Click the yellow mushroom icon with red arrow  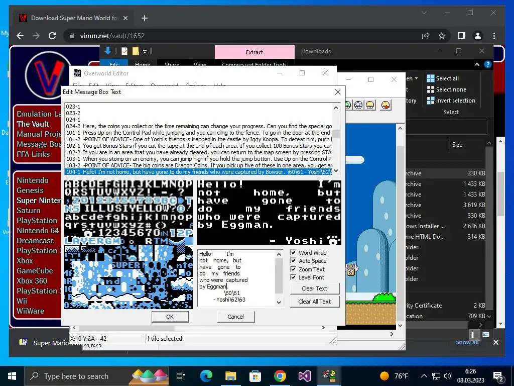point(386,105)
